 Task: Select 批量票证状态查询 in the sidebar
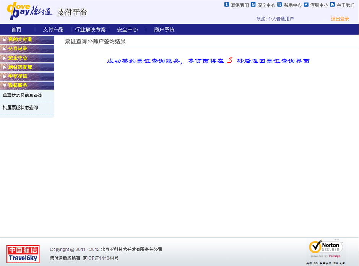pos(20,108)
